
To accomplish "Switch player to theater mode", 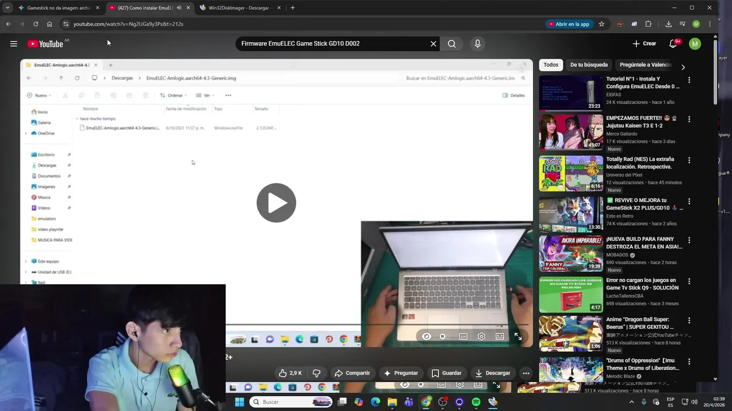I will tap(500, 337).
